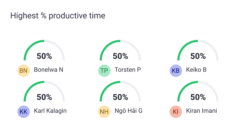Click Kiran Imani's 50% gauge arc

tap(198, 91)
